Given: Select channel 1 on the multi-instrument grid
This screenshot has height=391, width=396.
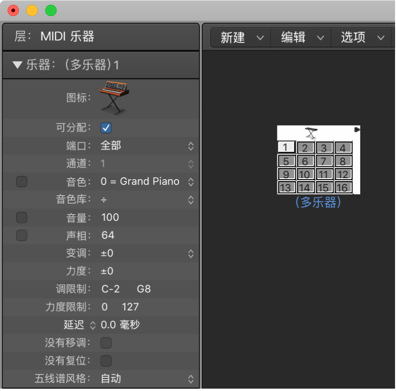Looking at the screenshot, I should [286, 147].
